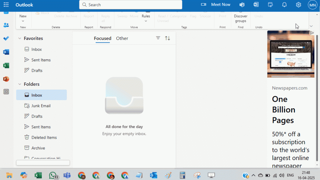Open the Newspapers.com ad link
The height and width of the screenshot is (180, 320).
pyautogui.click(x=289, y=88)
